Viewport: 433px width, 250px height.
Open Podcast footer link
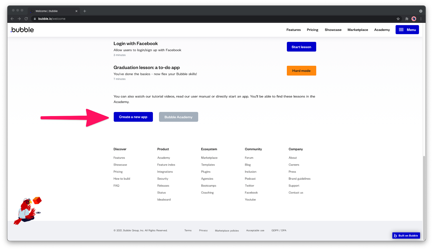pyautogui.click(x=250, y=179)
